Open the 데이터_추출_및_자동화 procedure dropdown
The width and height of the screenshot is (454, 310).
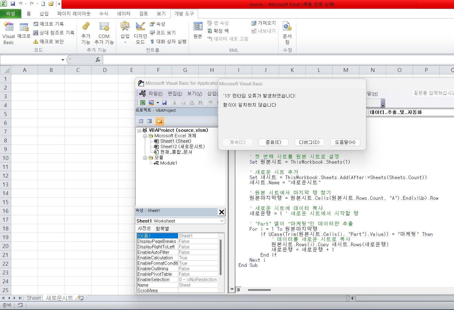[x=411, y=112]
